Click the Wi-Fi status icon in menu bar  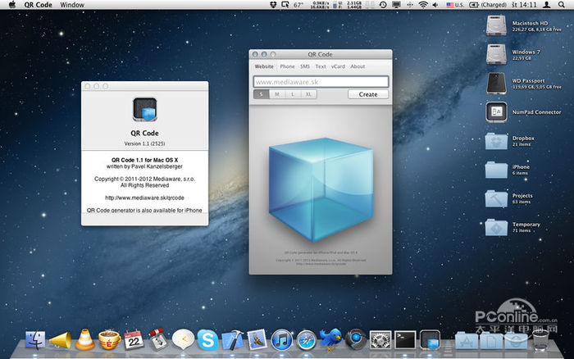click(x=423, y=5)
